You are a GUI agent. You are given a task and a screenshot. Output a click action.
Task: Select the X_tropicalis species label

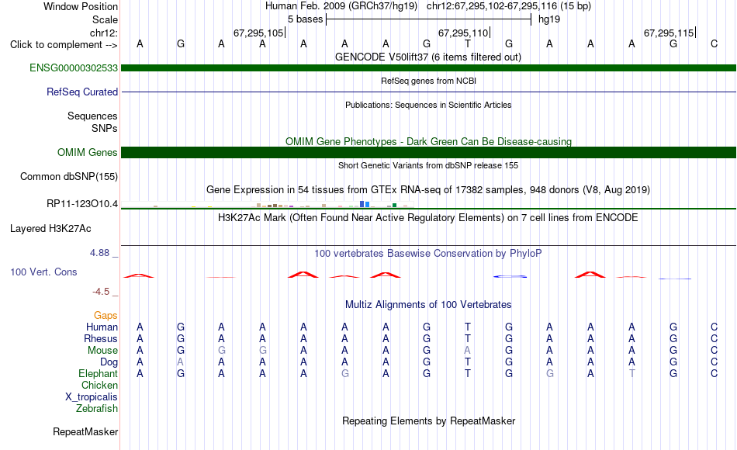pos(92,397)
